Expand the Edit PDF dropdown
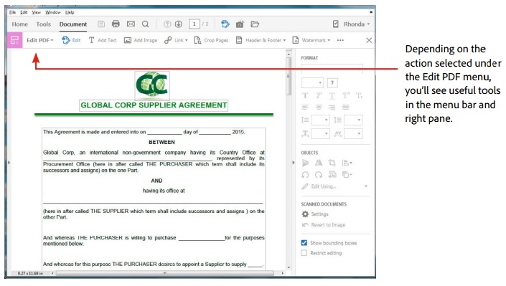506x286 pixels. 40,40
